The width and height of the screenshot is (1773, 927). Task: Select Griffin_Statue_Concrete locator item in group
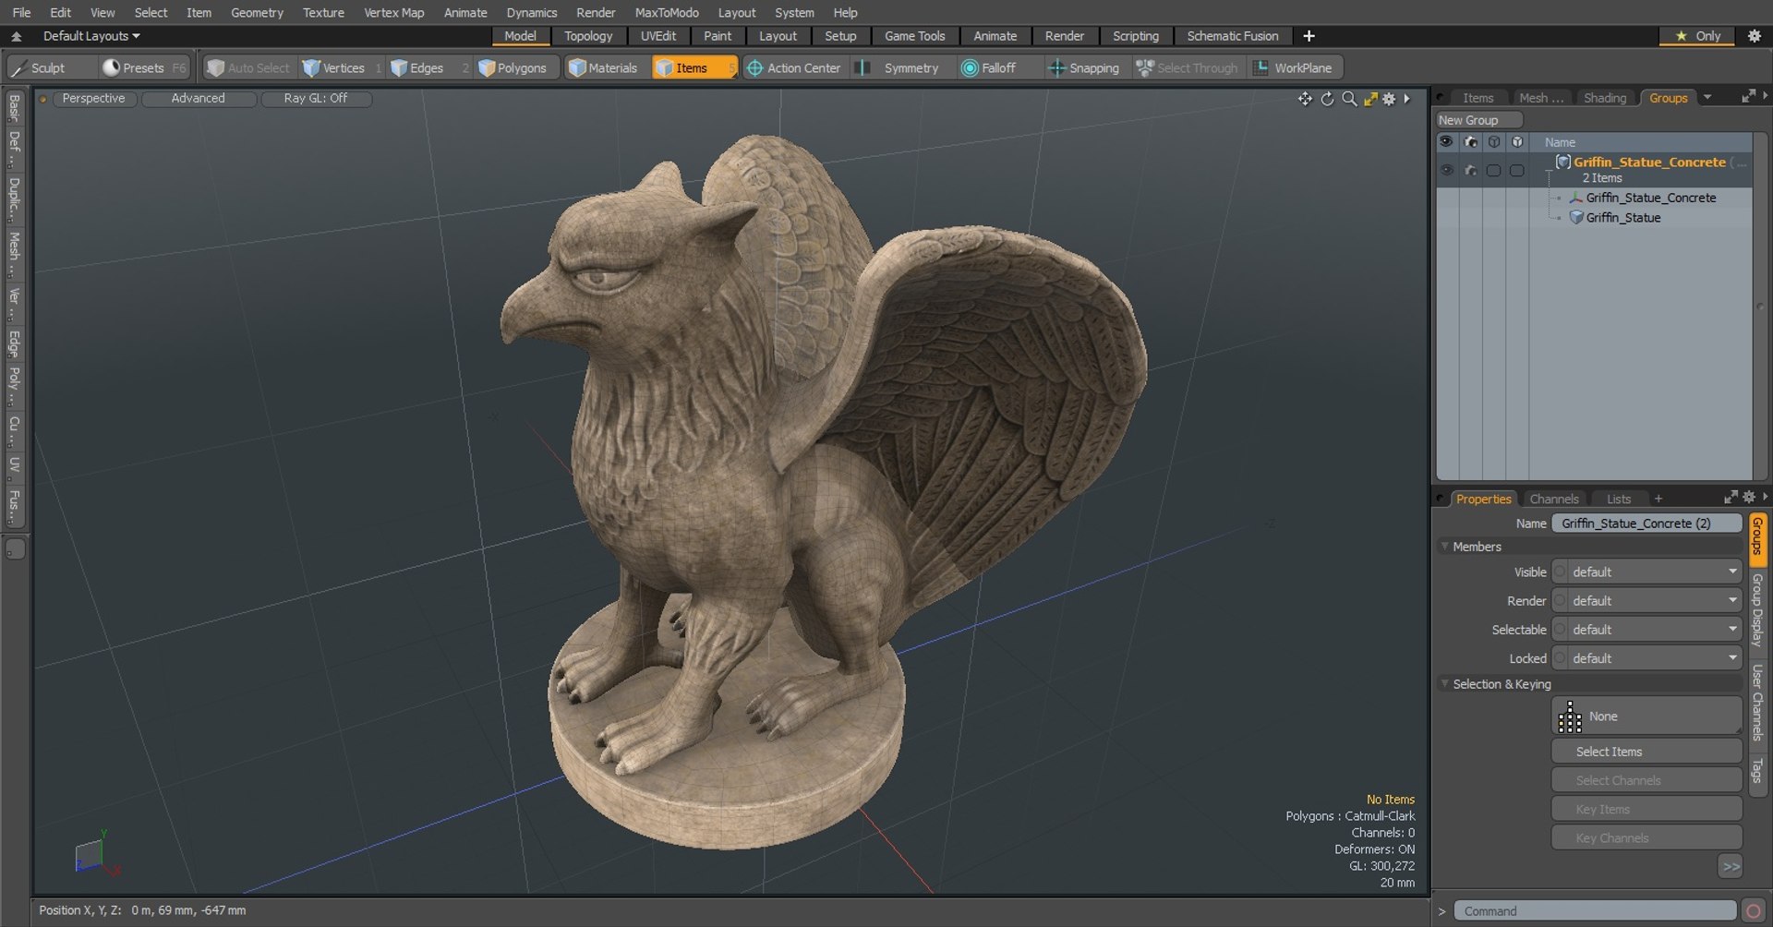(1650, 198)
